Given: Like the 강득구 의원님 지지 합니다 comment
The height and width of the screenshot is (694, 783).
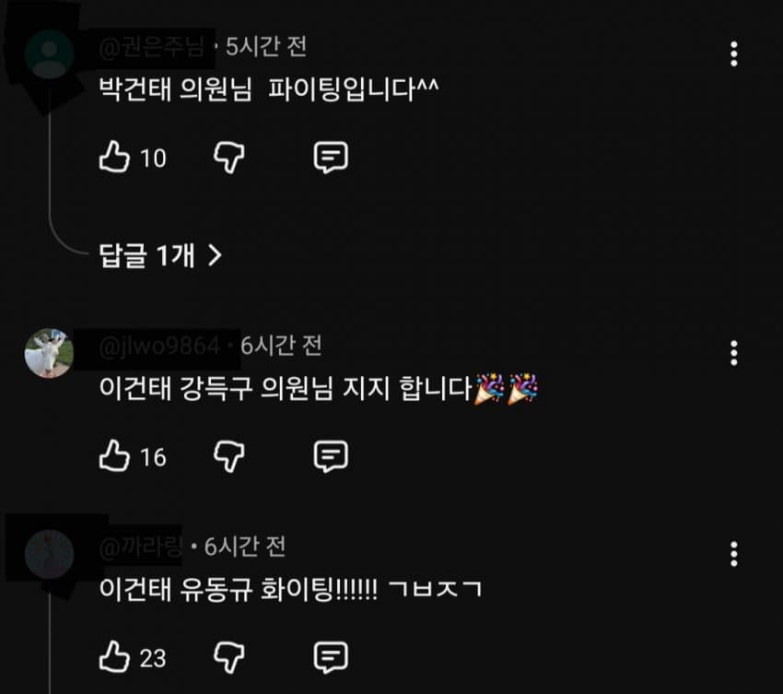Looking at the screenshot, I should [x=114, y=455].
